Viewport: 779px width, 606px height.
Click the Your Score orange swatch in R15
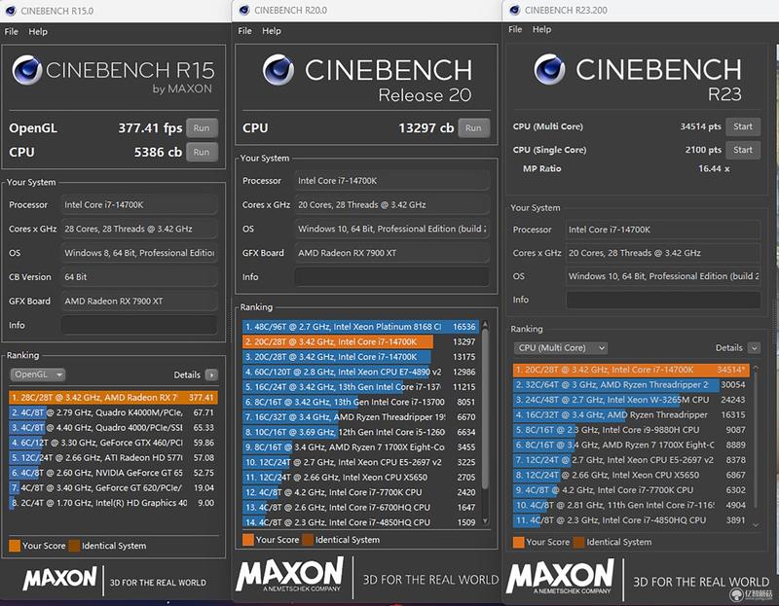click(x=15, y=546)
